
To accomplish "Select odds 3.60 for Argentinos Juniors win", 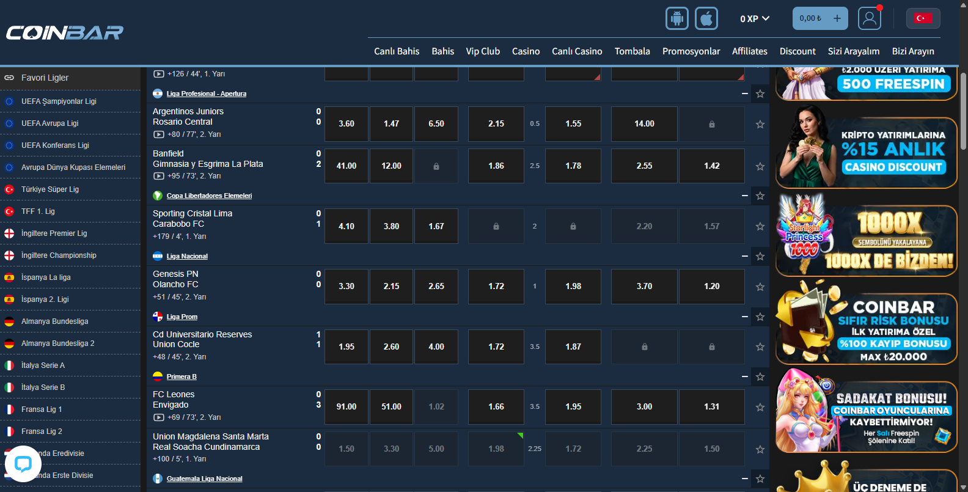I will pyautogui.click(x=346, y=123).
